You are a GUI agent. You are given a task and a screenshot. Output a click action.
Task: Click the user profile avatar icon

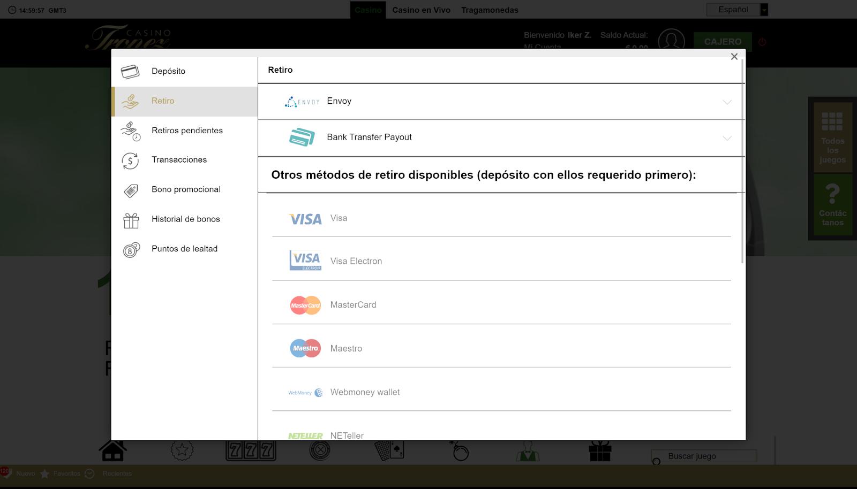click(672, 41)
